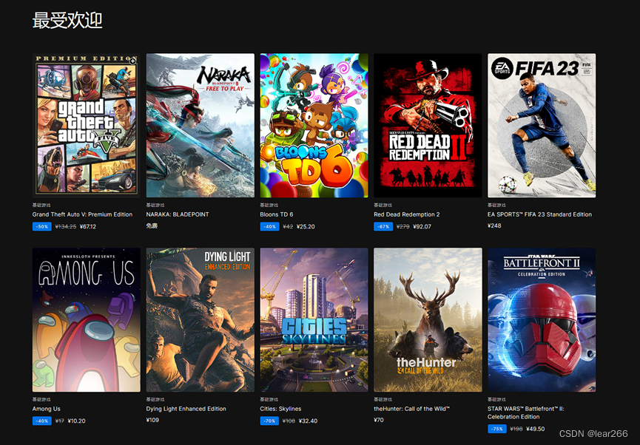Click the Among Us title text
Image resolution: width=640 pixels, height=445 pixels.
point(46,409)
